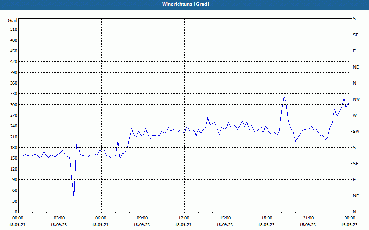Click the 00:00 label above 19.09.23

(350, 218)
